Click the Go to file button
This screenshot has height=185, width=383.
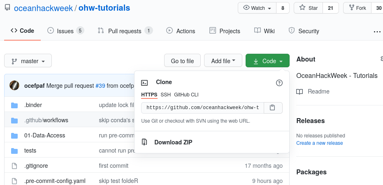(182, 61)
